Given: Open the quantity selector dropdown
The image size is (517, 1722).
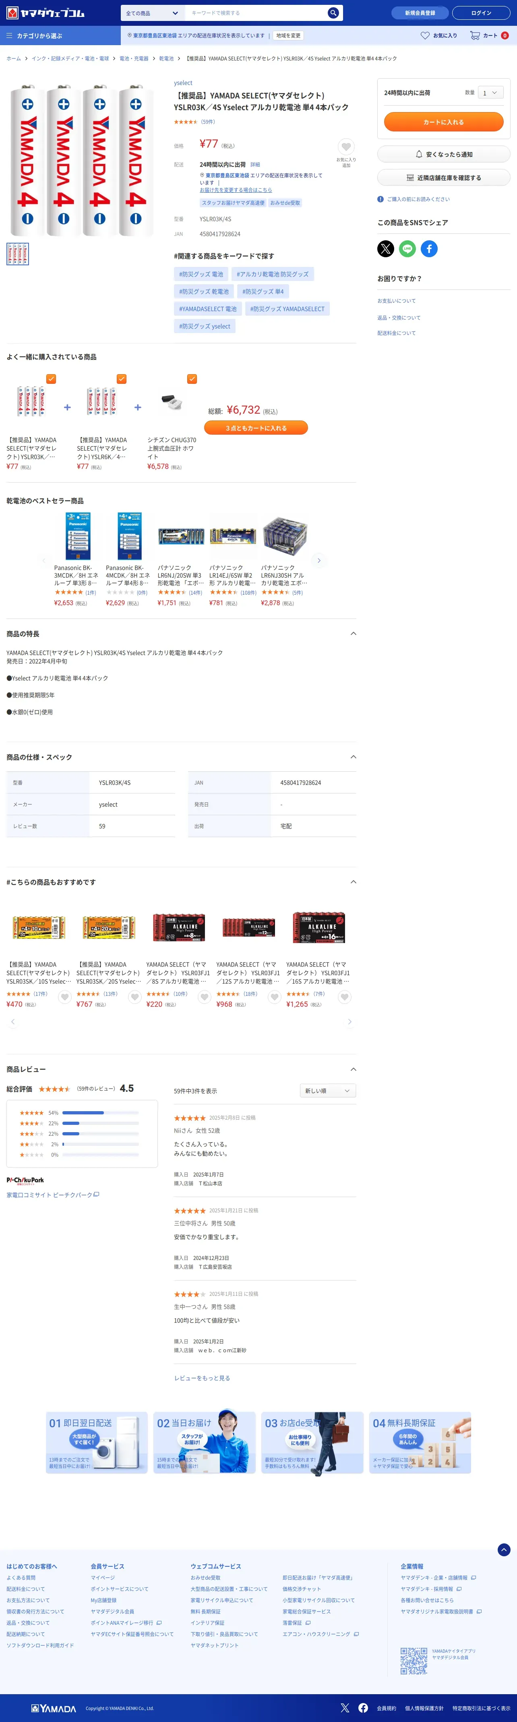Looking at the screenshot, I should (490, 93).
